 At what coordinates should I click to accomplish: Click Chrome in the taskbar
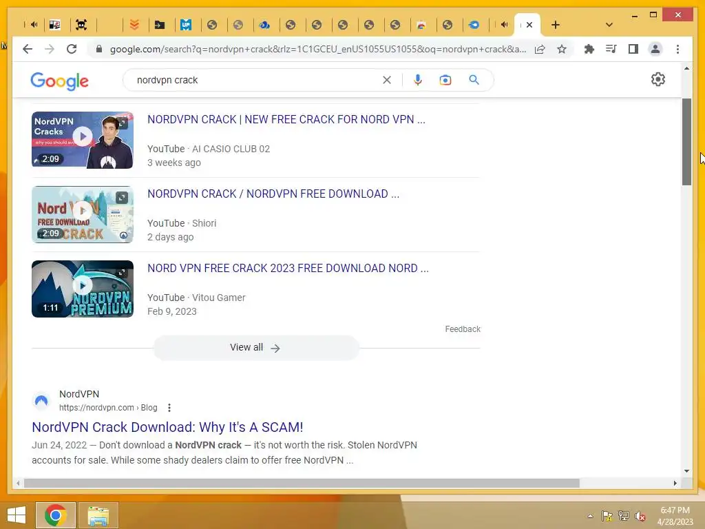(x=56, y=515)
